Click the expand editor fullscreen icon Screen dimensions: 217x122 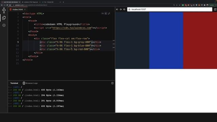point(109,14)
